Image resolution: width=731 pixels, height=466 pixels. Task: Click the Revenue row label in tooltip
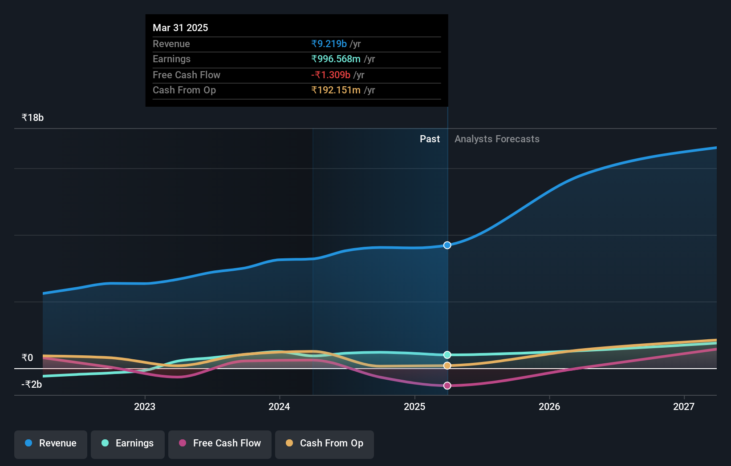(x=171, y=44)
